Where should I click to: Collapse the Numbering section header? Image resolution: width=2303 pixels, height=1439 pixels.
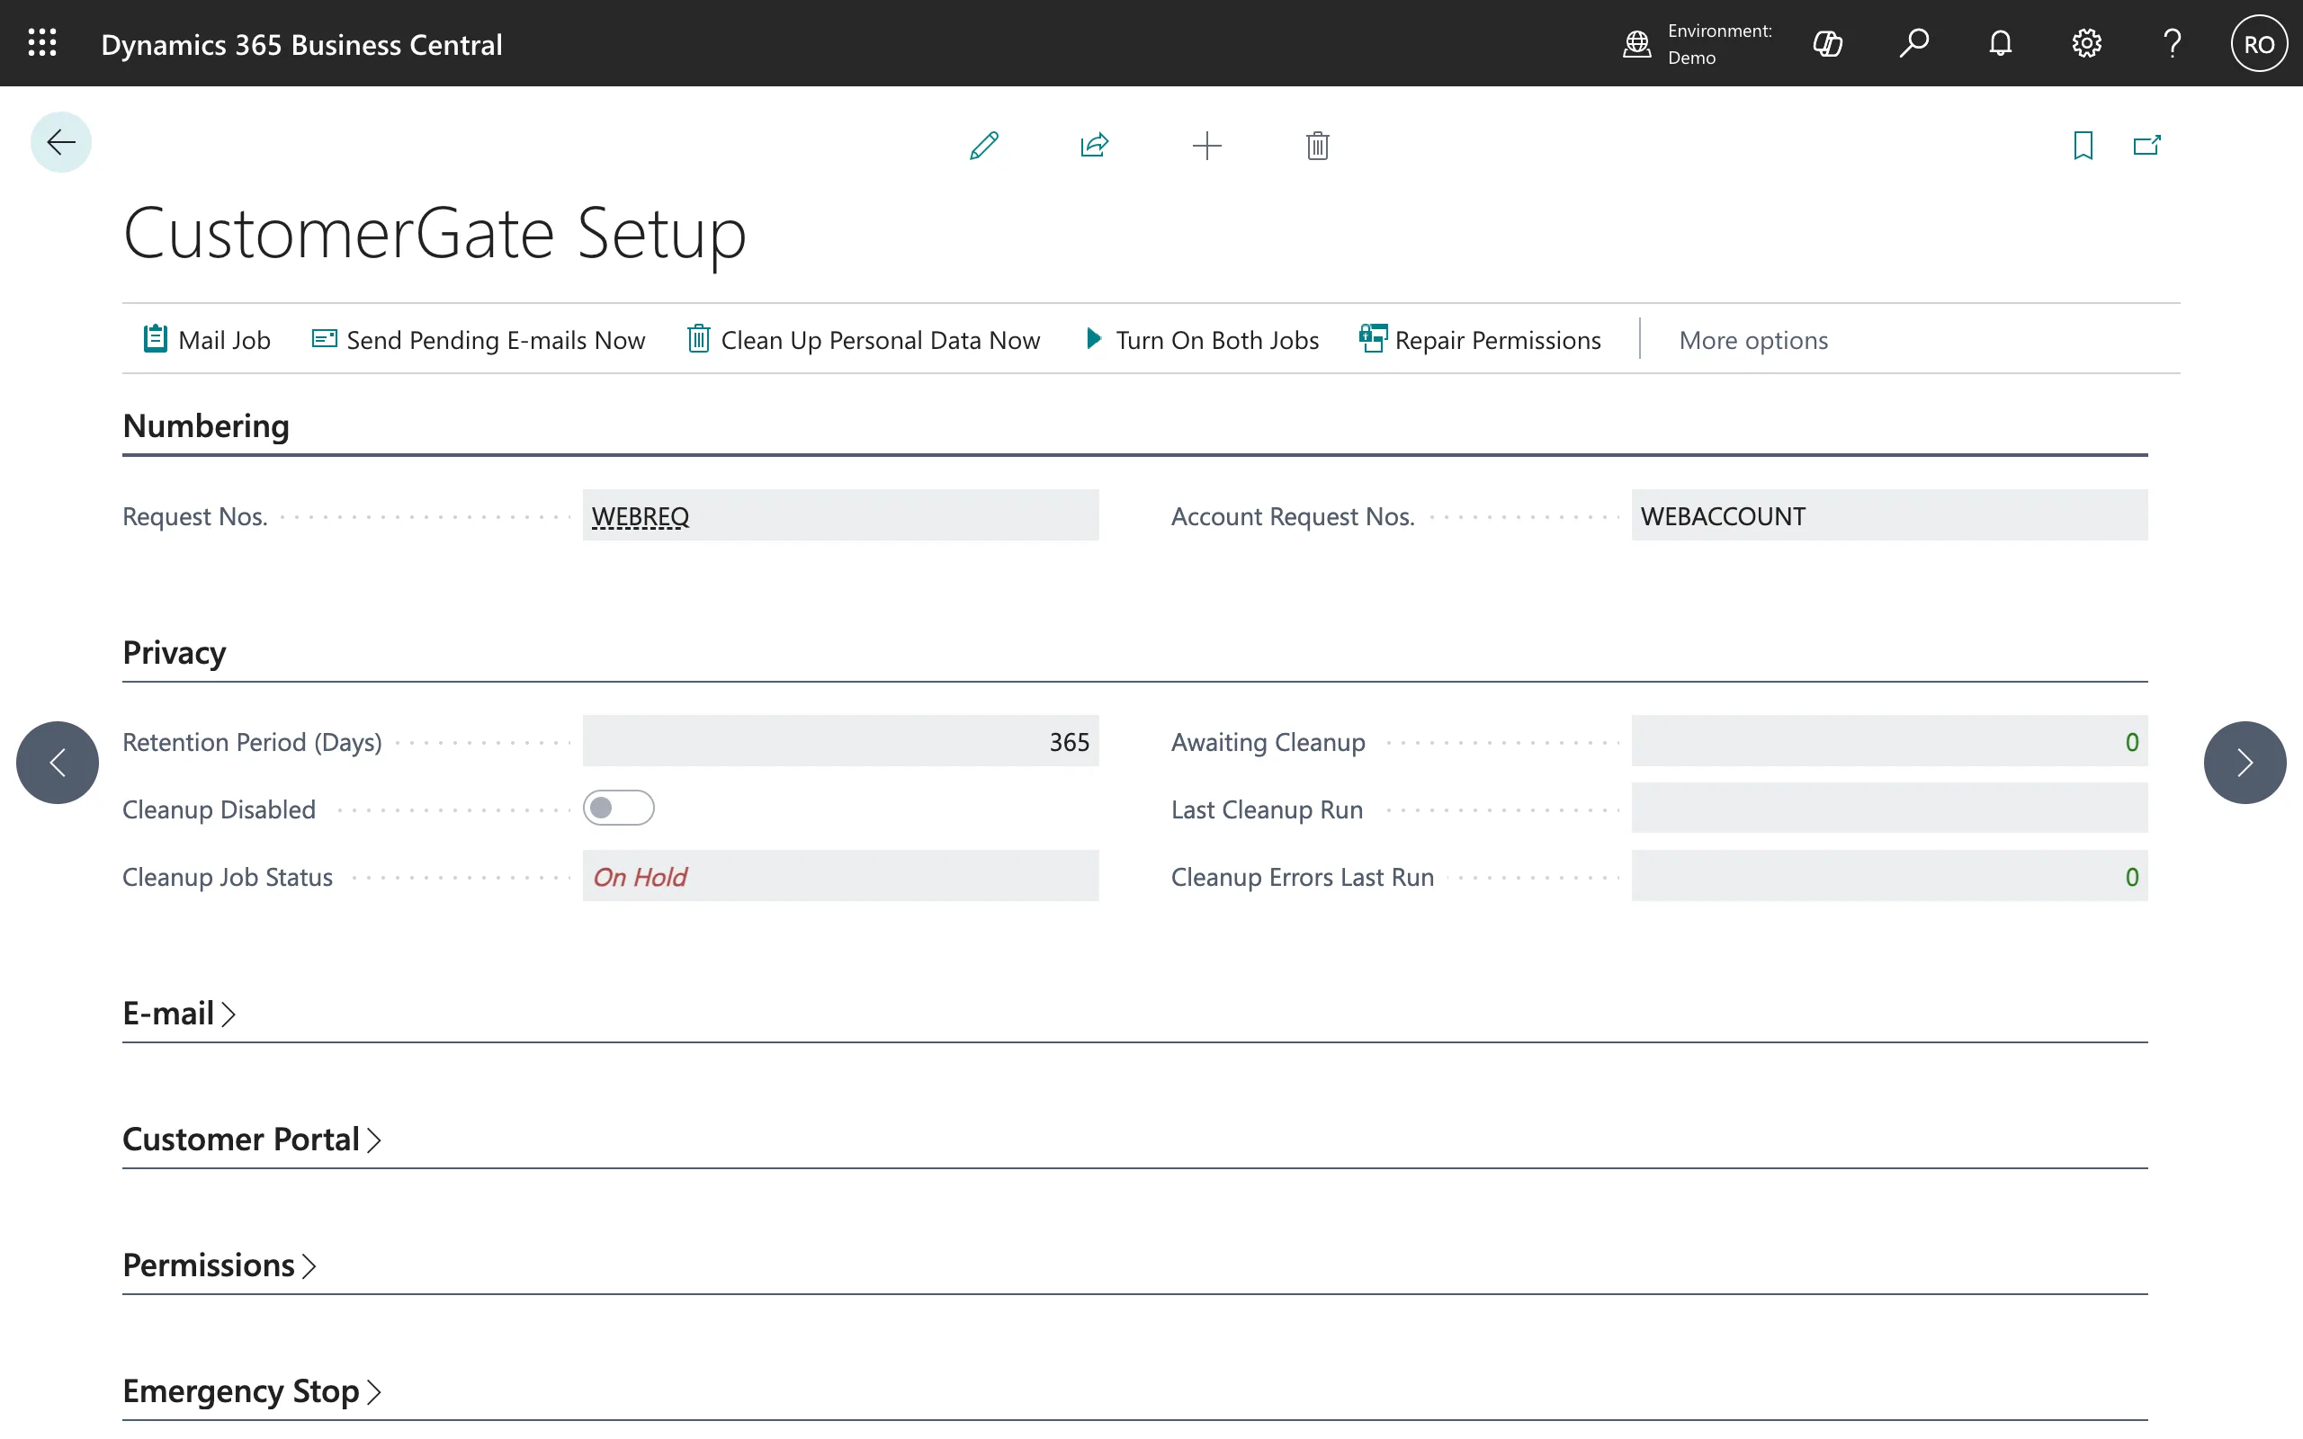coord(205,425)
